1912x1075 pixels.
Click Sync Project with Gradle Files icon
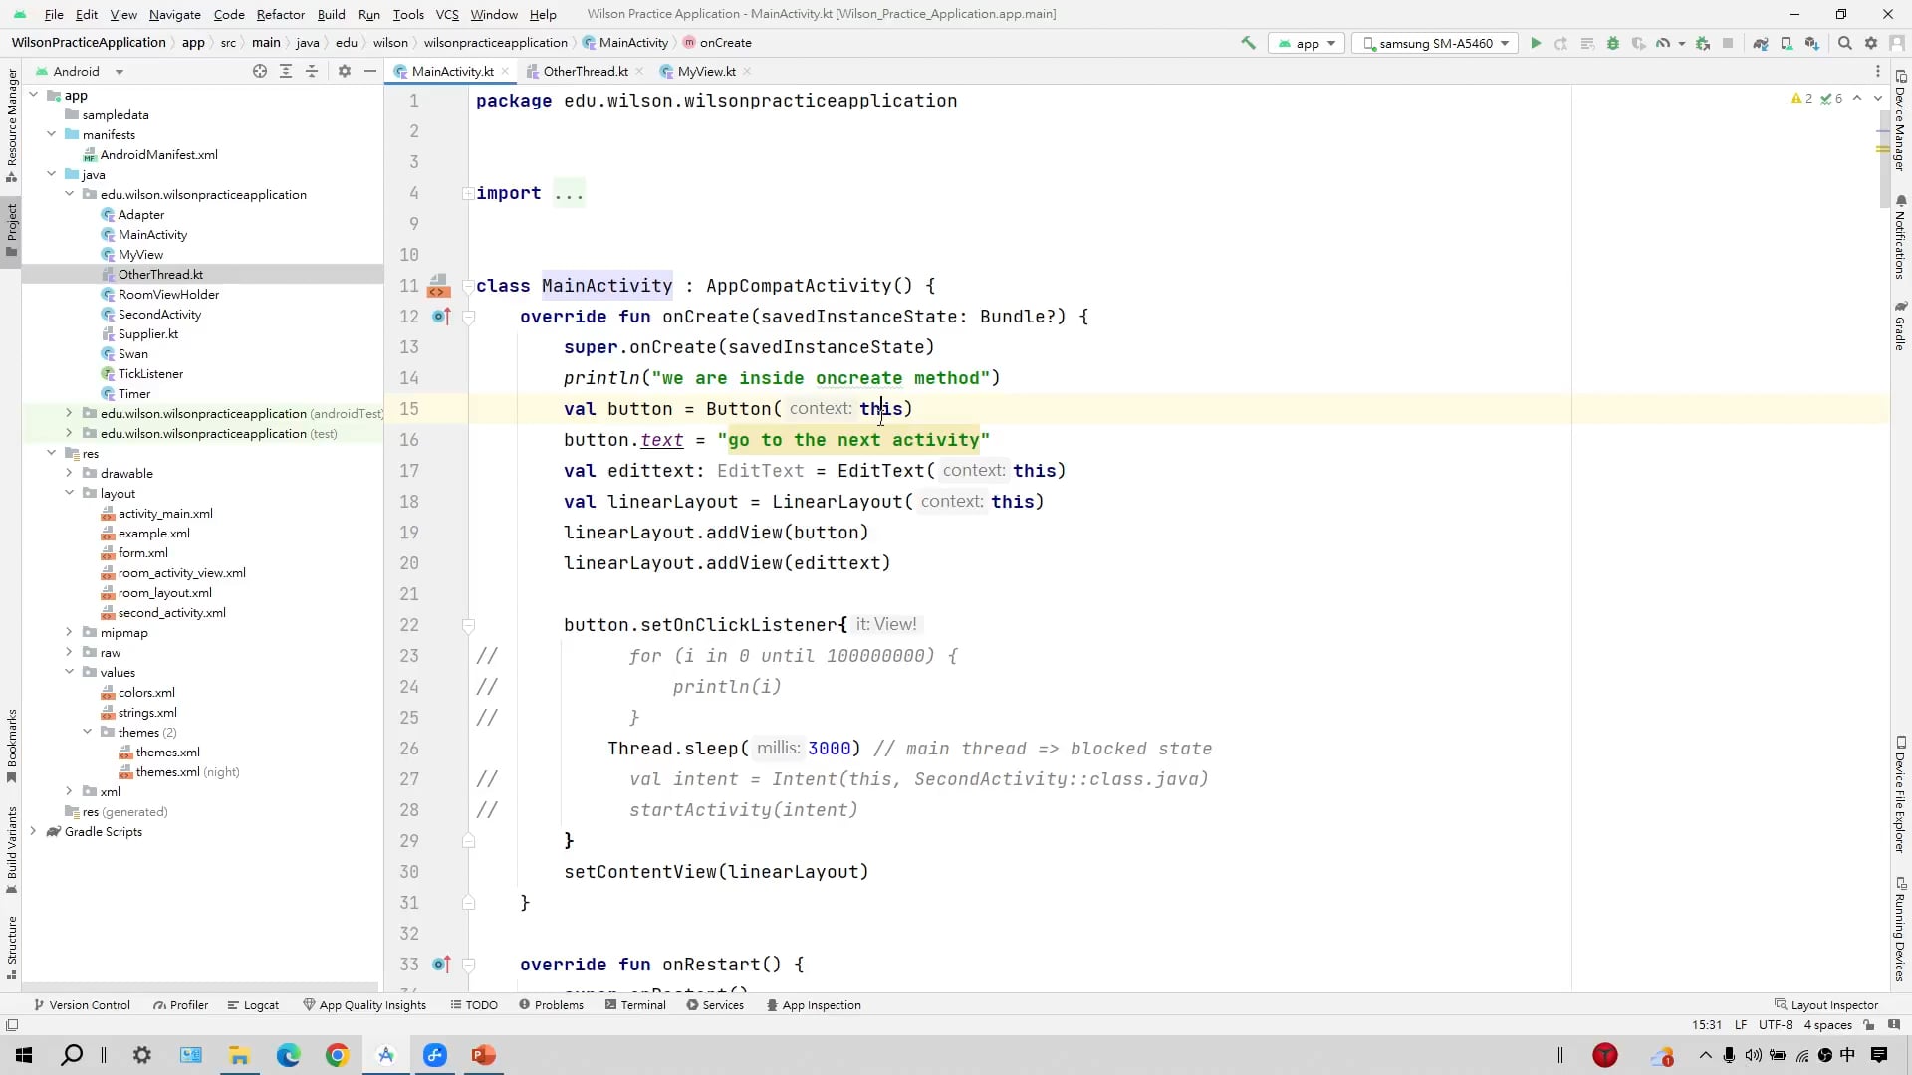click(x=1761, y=43)
